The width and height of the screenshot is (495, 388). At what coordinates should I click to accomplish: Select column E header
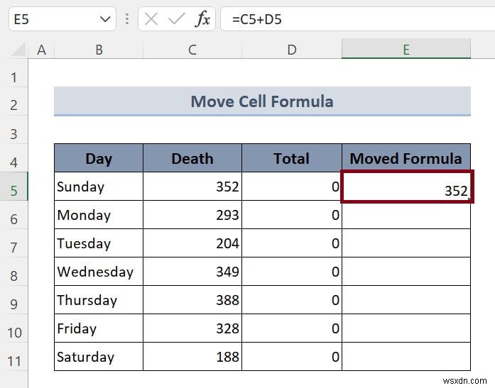[406, 49]
